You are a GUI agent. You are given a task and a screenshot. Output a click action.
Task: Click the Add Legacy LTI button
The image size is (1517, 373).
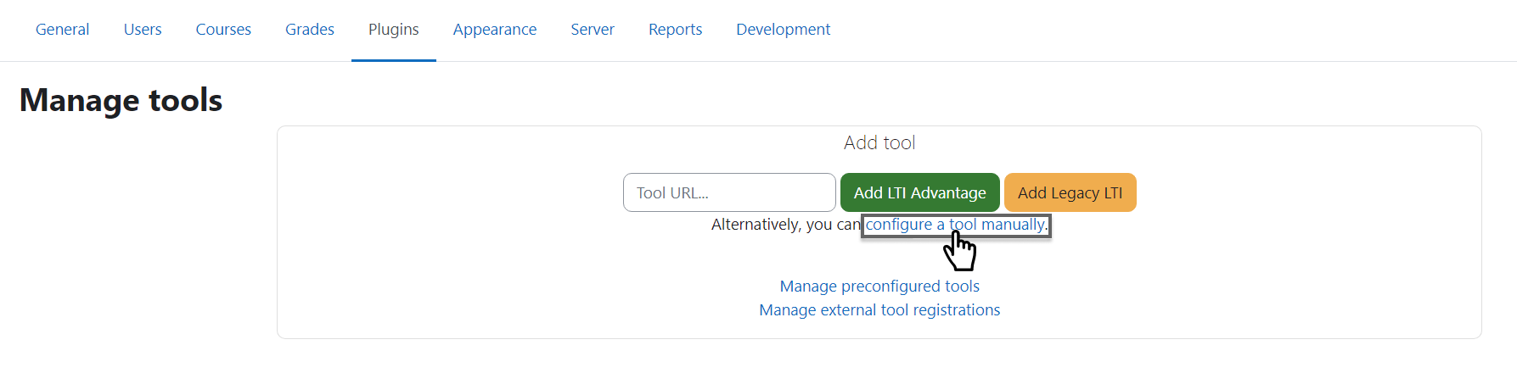pyautogui.click(x=1070, y=192)
